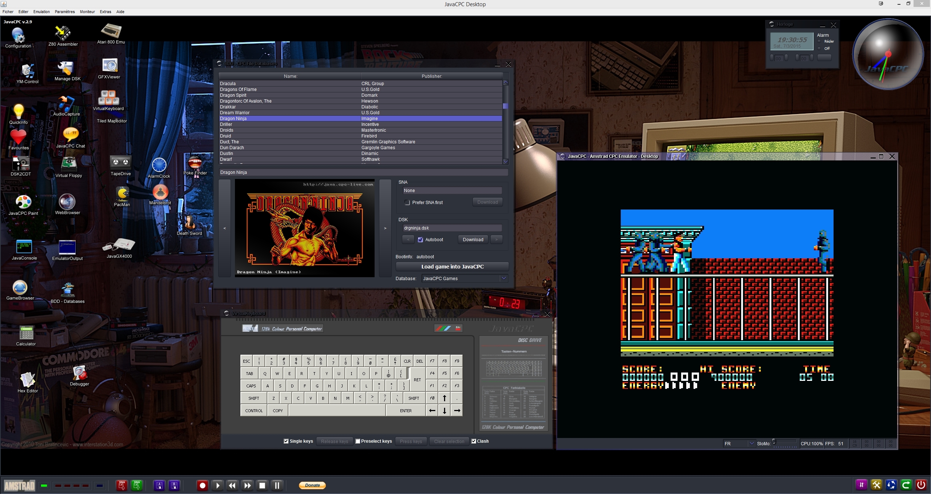The height and width of the screenshot is (494, 931).
Task: Open the Extras menu
Action: point(105,12)
